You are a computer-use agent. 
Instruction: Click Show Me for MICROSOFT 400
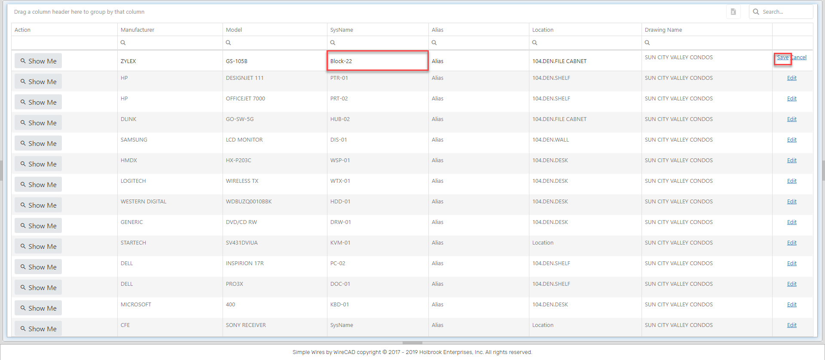click(38, 308)
